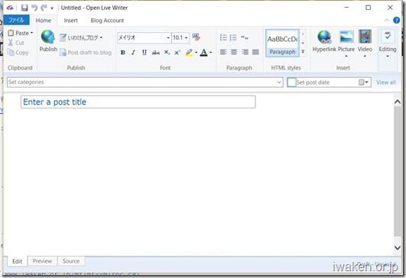The height and width of the screenshot is (278, 406).
Task: Apply block quote formatting
Action: pyautogui.click(x=245, y=37)
